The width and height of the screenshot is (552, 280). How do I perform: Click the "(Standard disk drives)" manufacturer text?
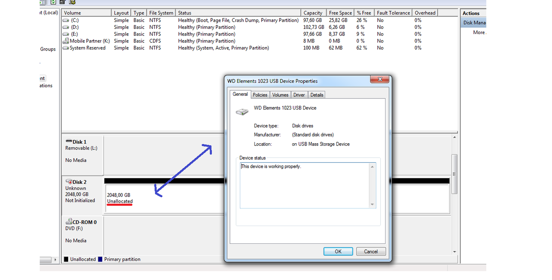313,135
